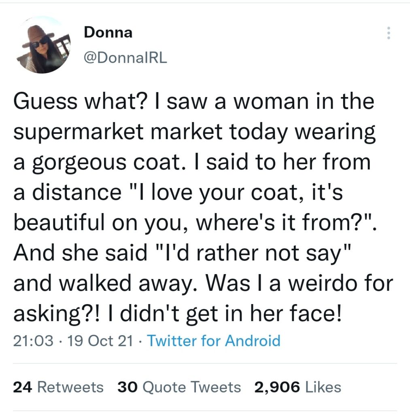Screen dimensions: 410x414
Task: Show who gave the 2,906 Likes
Action: coord(297,387)
